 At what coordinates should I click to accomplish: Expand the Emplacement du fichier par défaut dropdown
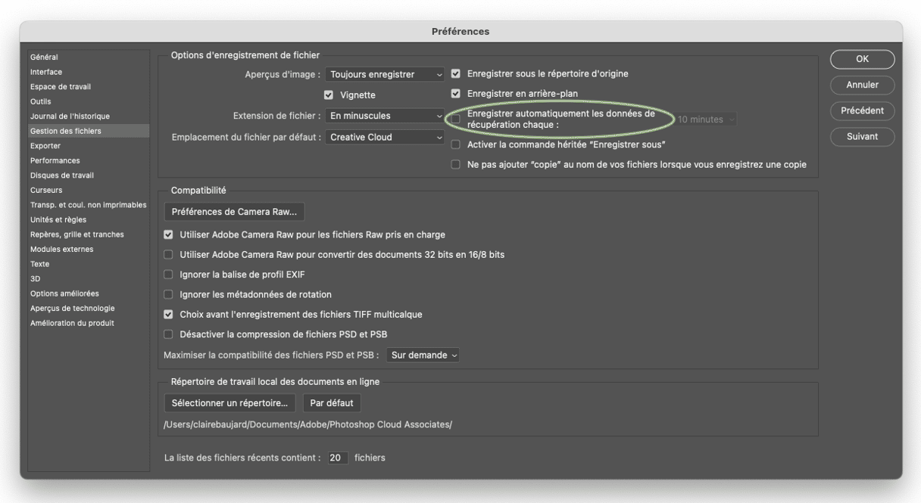[386, 138]
